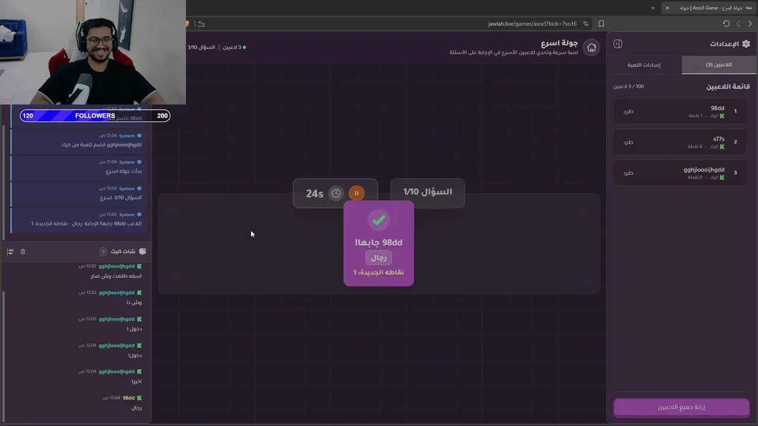The image size is (758, 426).
Task: Click the رجال answer chip on the card
Action: pos(378,258)
